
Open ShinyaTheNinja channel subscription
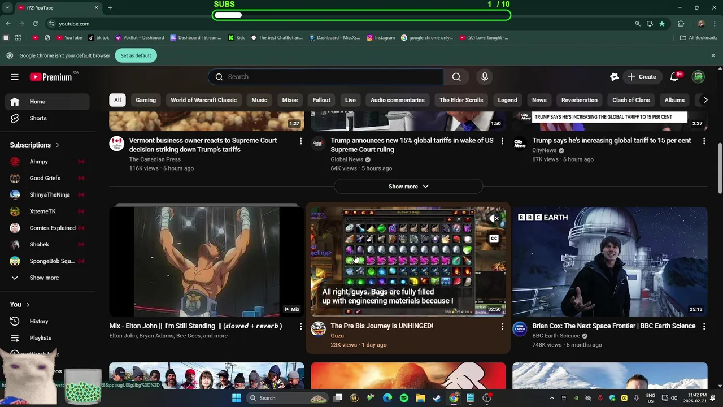[x=47, y=194]
